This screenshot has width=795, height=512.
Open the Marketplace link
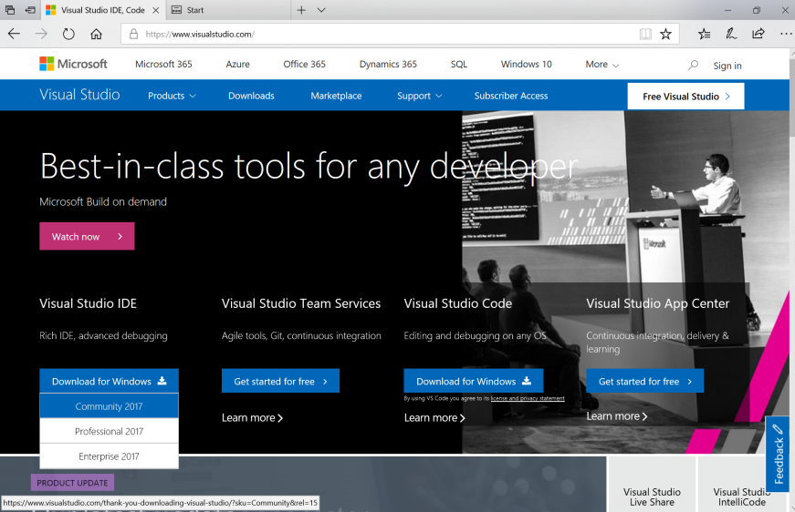point(336,96)
